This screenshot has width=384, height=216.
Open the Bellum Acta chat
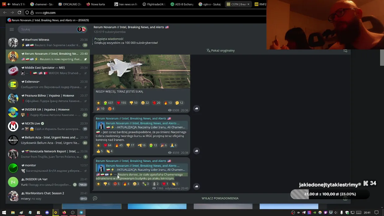tap(47, 140)
